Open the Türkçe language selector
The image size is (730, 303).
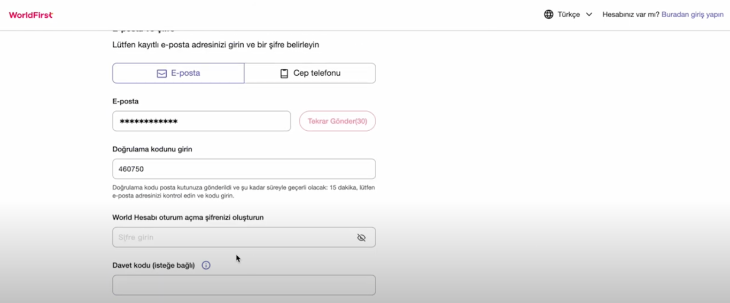[569, 14]
